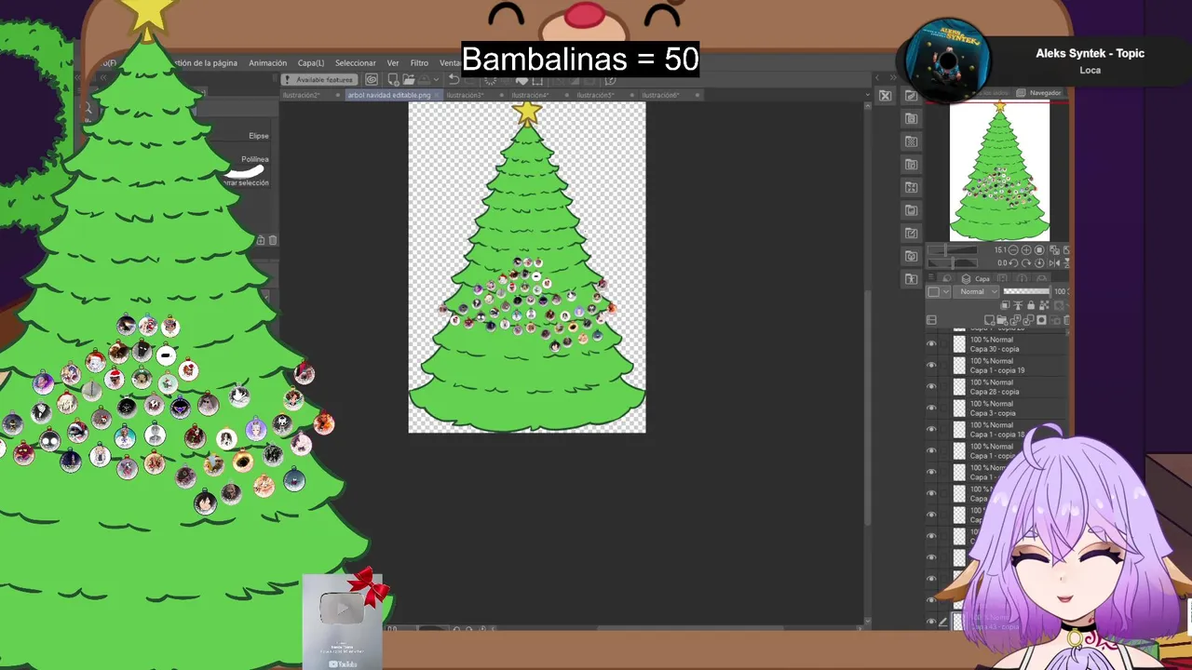Click the layer opacity slider

tap(1026, 291)
